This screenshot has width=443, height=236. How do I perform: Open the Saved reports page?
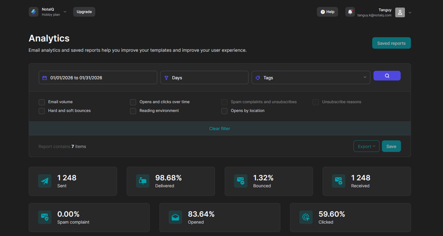[x=391, y=43]
